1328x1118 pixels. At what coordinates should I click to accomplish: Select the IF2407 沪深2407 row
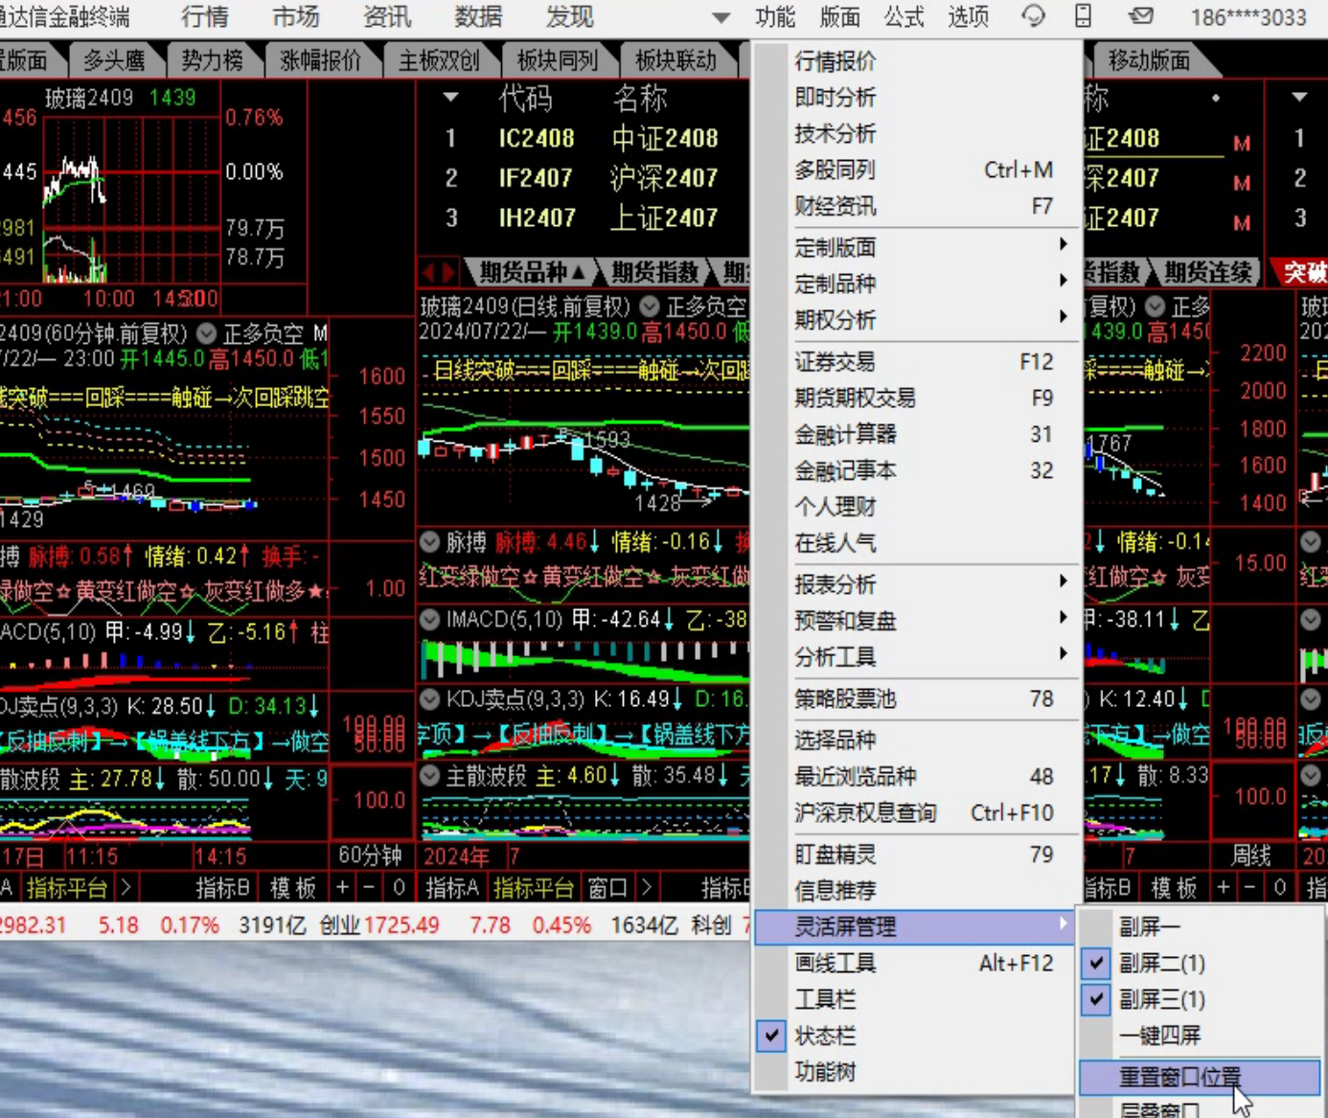click(583, 178)
